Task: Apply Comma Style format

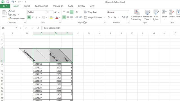Action: (118, 17)
